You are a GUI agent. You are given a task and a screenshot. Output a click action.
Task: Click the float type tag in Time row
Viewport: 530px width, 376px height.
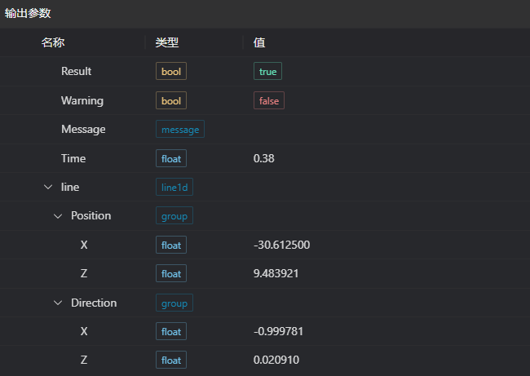click(171, 158)
